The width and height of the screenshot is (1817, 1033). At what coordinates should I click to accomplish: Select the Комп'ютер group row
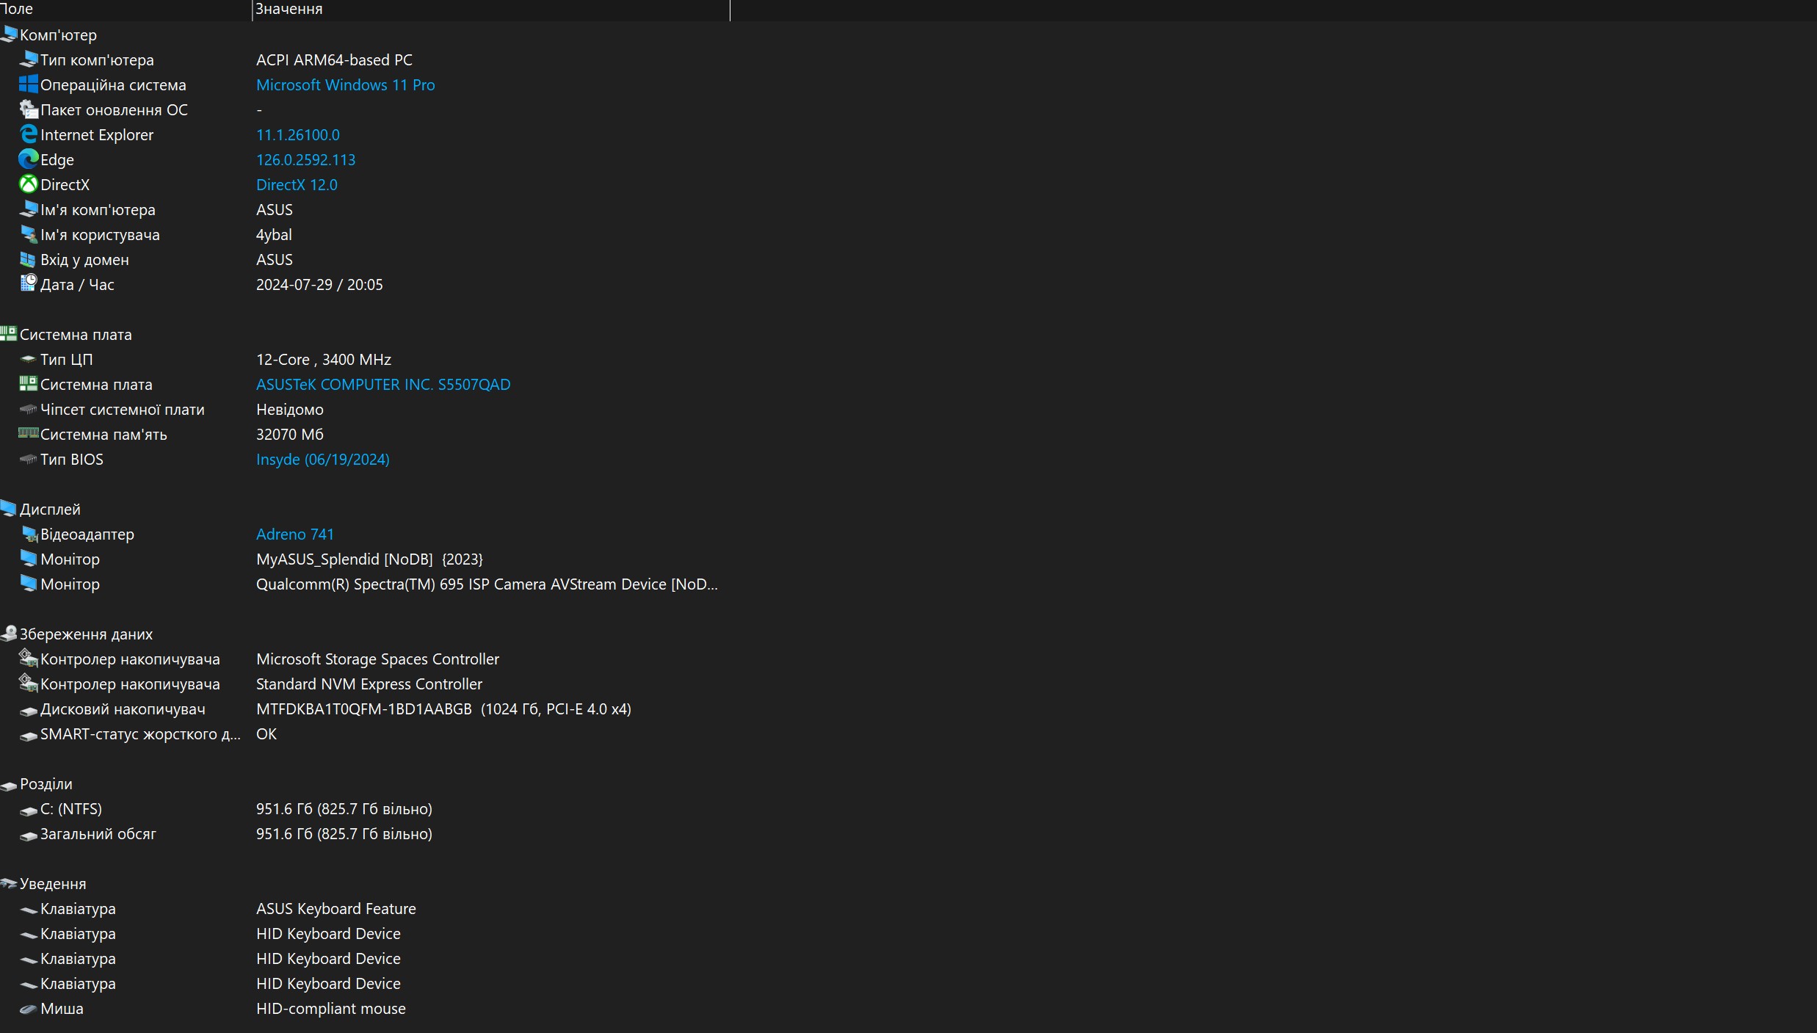point(58,35)
